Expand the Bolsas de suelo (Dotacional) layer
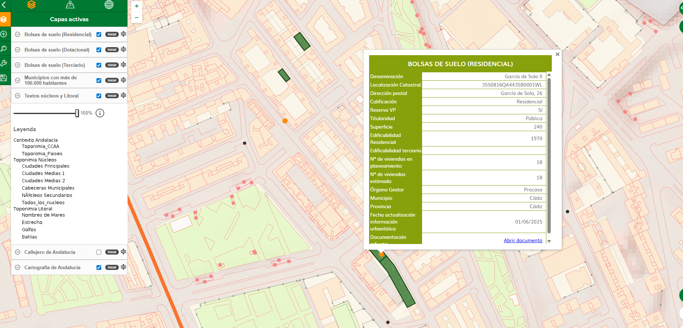The height and width of the screenshot is (328, 683). tap(18, 50)
